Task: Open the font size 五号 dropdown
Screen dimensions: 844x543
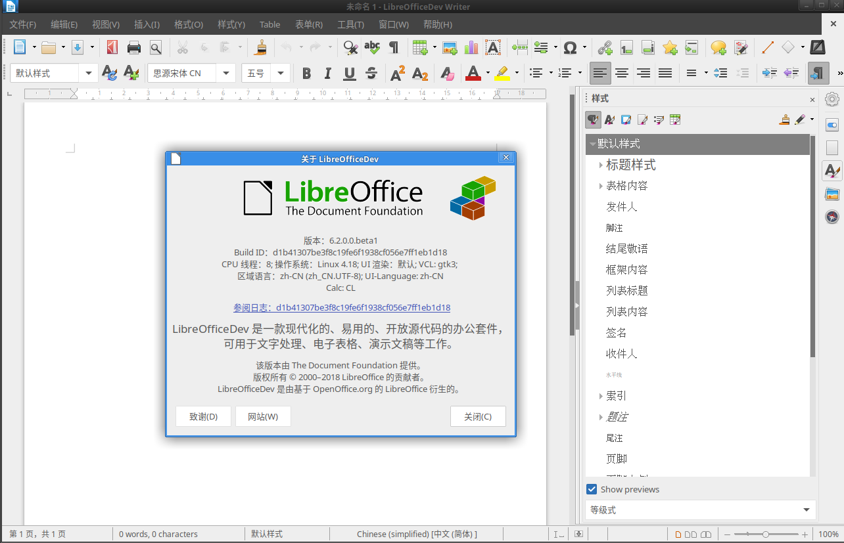Action: [281, 73]
